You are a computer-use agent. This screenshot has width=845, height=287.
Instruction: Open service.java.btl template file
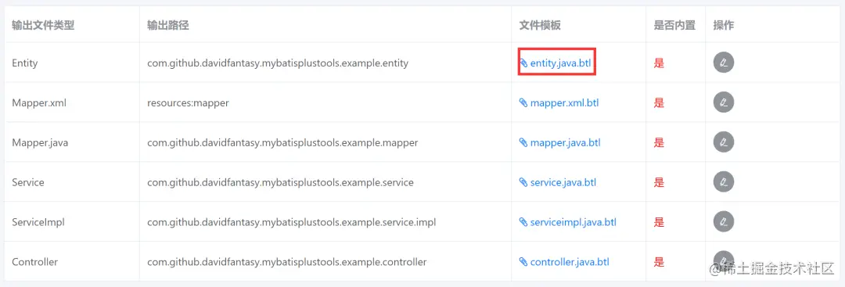558,182
